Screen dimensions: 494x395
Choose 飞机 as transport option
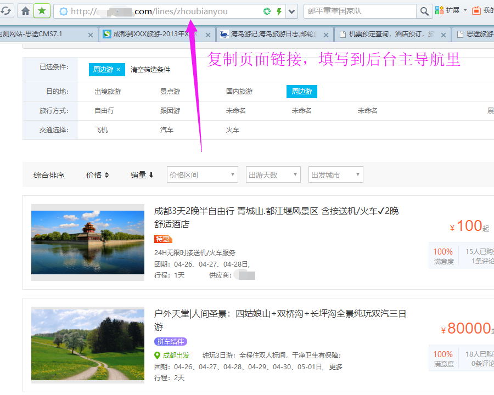[101, 130]
